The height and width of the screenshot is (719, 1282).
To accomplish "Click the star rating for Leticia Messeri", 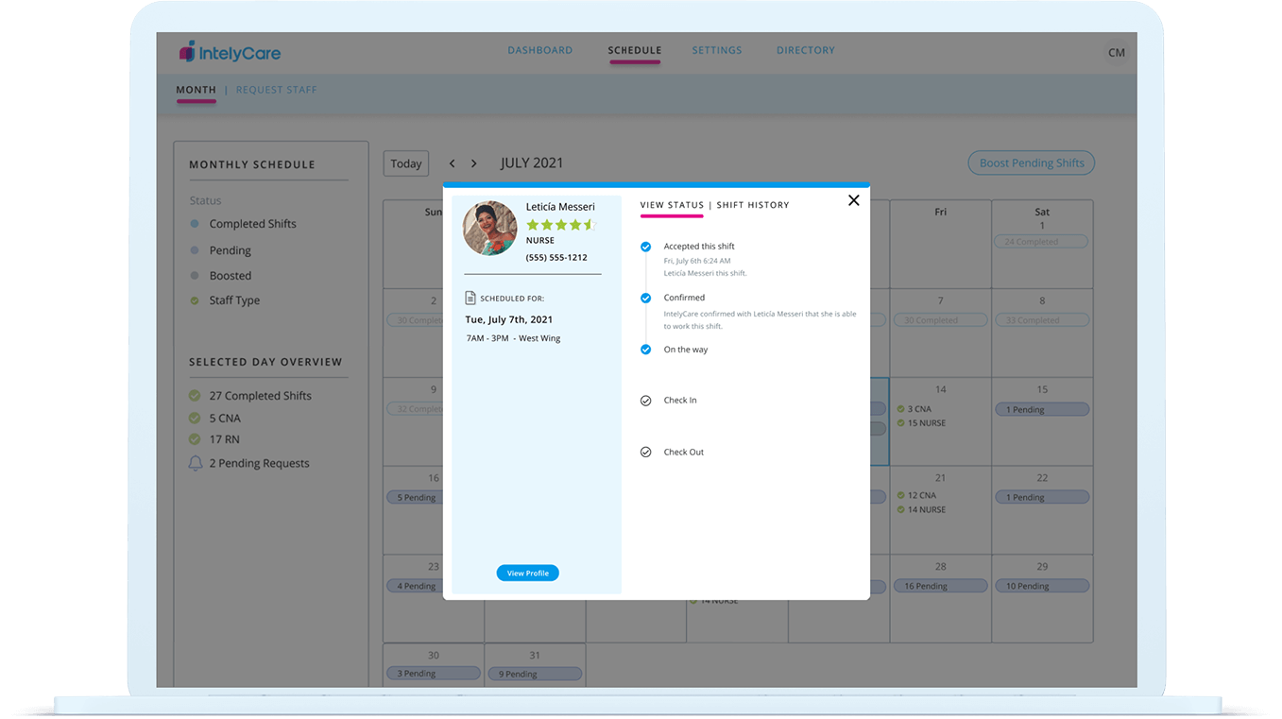I will [561, 225].
